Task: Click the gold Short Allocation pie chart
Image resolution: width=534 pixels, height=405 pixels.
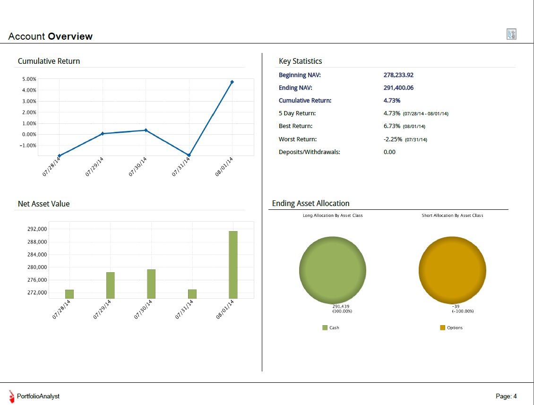Action: 452,270
